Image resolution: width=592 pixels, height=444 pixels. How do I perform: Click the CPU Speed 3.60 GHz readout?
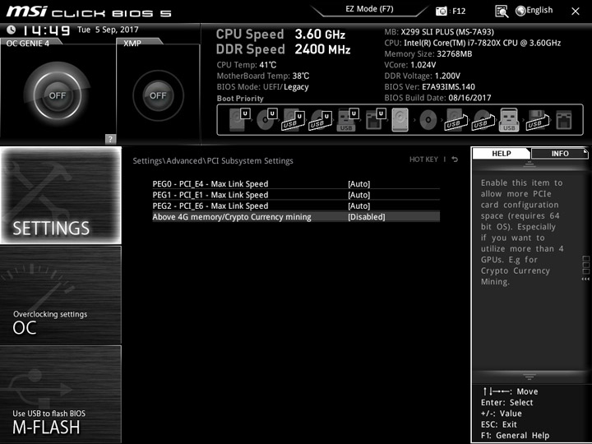tap(280, 35)
